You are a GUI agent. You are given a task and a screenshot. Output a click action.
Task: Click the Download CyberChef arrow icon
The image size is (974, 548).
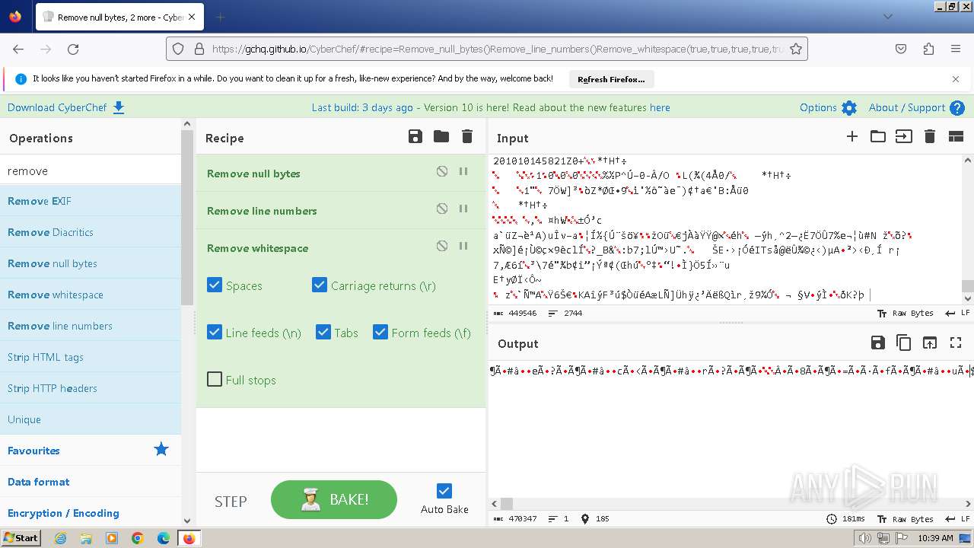(x=119, y=107)
